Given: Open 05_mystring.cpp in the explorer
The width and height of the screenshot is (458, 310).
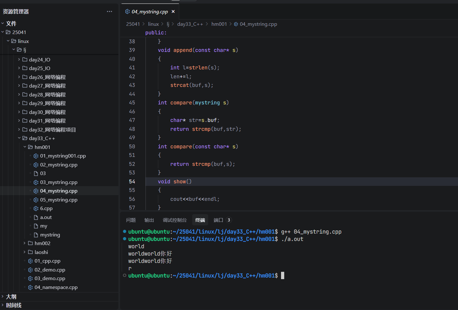Looking at the screenshot, I should point(59,200).
